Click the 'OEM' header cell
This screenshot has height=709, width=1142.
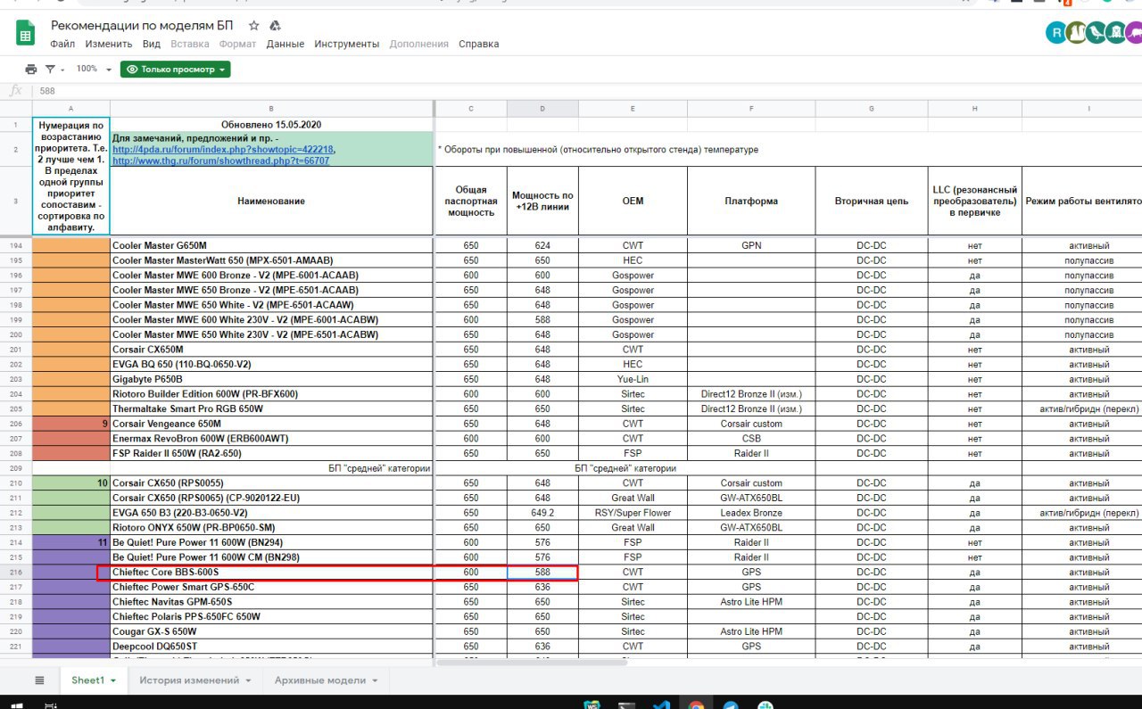633,201
